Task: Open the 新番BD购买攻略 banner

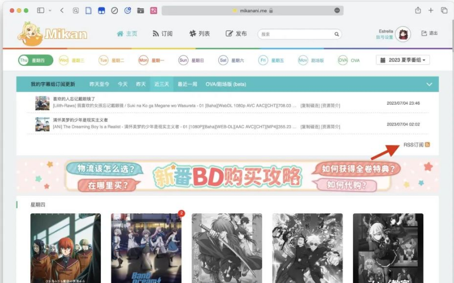Action: [228, 176]
